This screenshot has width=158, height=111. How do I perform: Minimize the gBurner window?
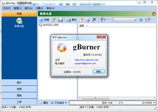pos(139,2)
